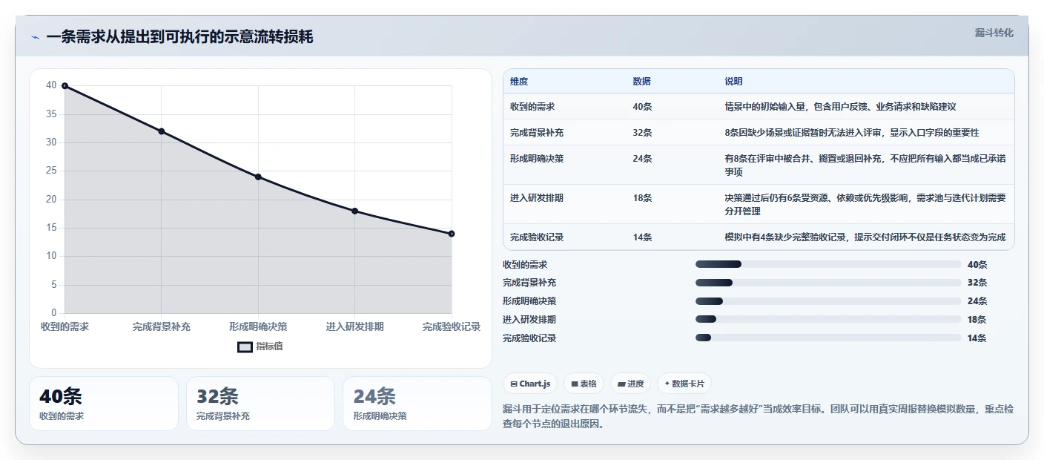The width and height of the screenshot is (1044, 460).
Task: Click the chart data point at value 18
Action: coord(354,211)
